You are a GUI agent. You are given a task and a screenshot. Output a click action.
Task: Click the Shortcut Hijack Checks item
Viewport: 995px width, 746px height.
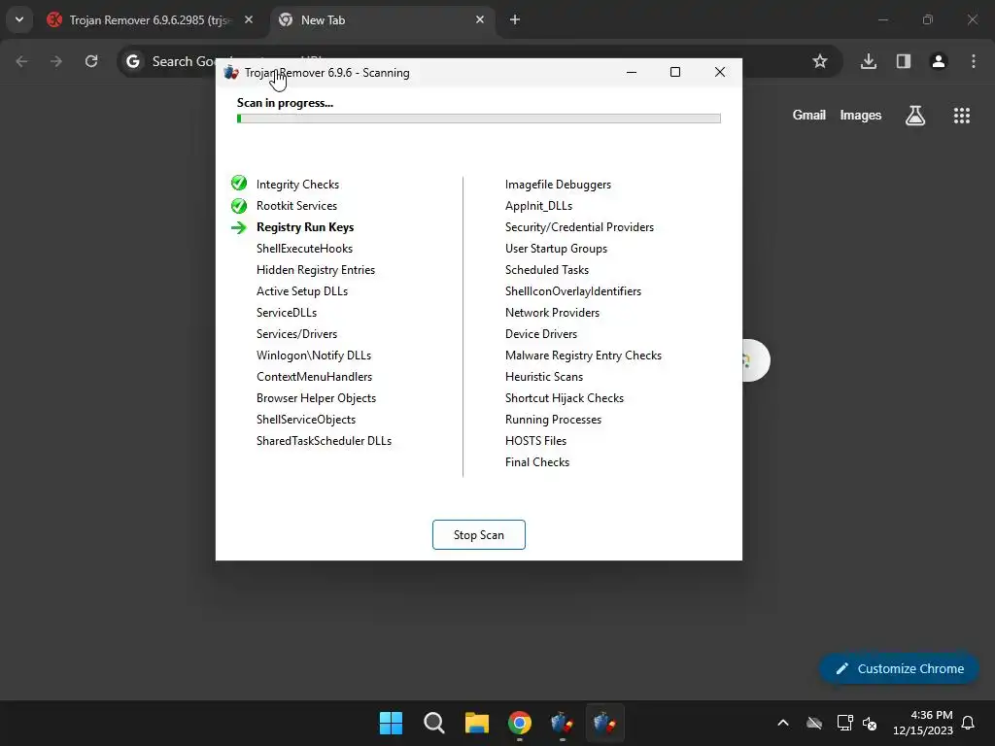coord(565,398)
